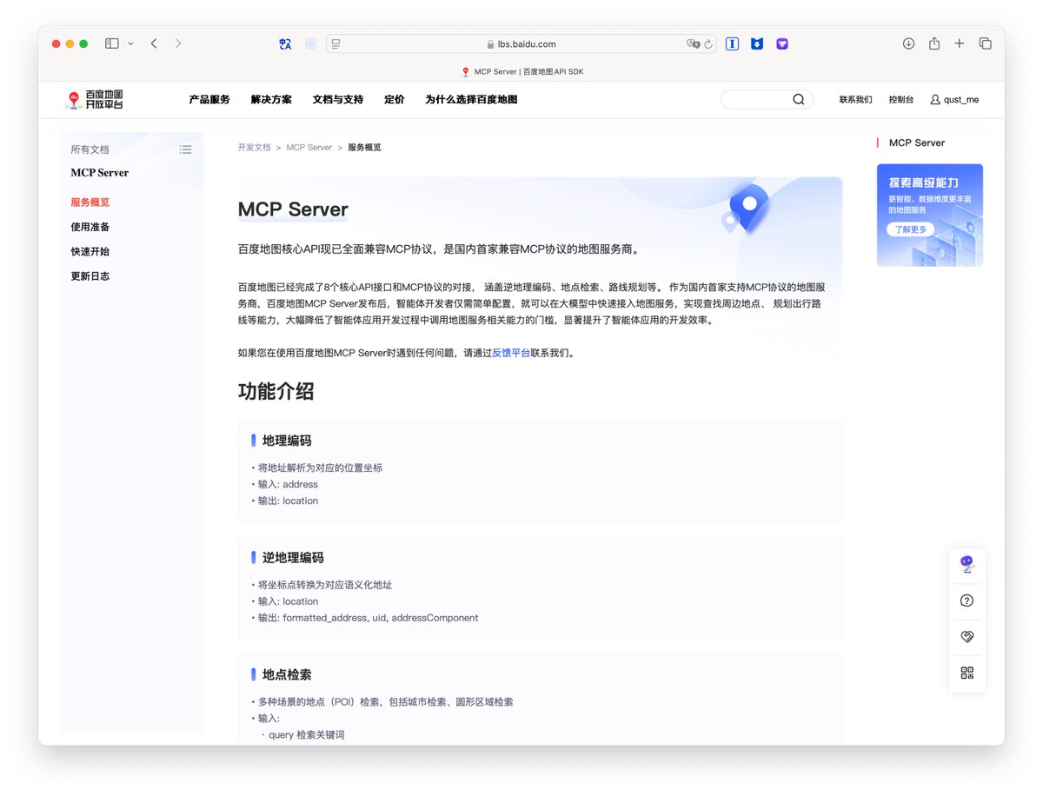Go back to the previous page
The image size is (1043, 796).
click(x=154, y=43)
